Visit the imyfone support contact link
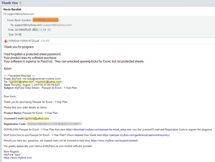This screenshot has height=162, width=215. tap(114, 140)
